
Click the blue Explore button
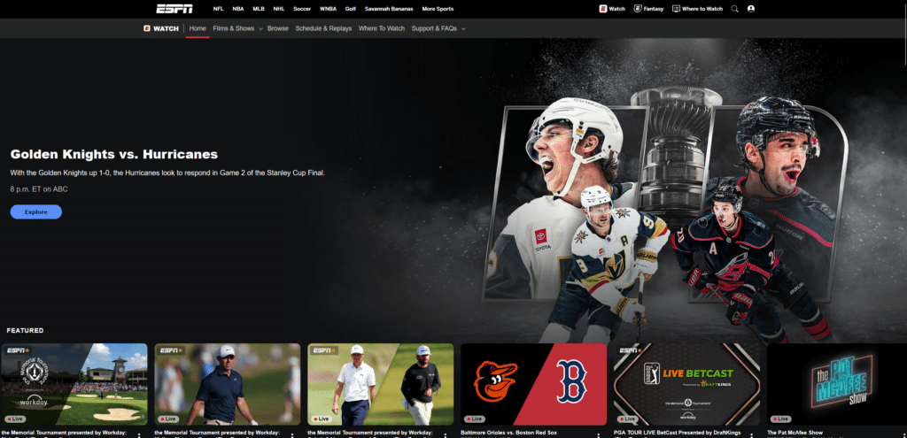35,212
